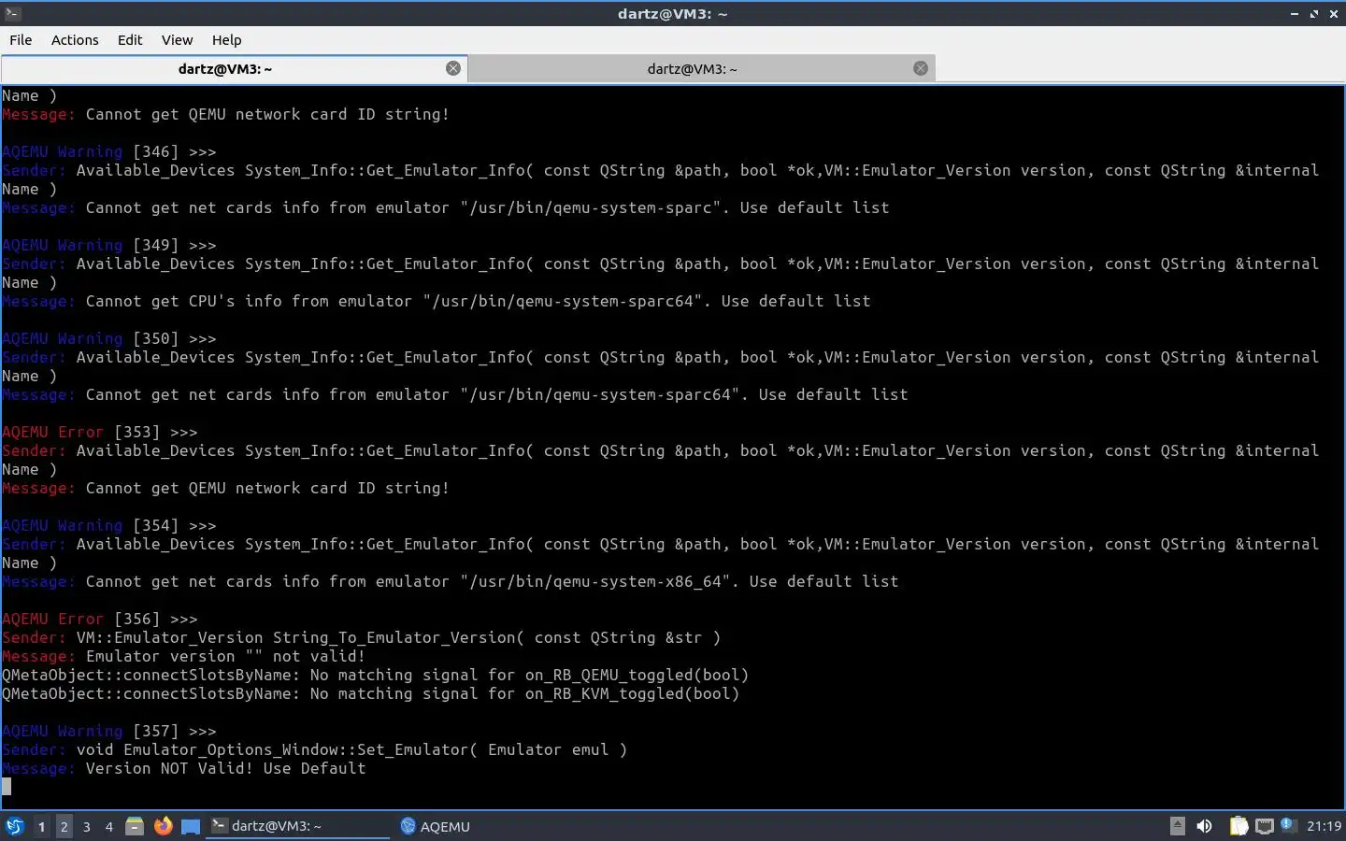The width and height of the screenshot is (1346, 841).
Task: Open the terminal window menu icon in title bar
Action: click(12, 13)
